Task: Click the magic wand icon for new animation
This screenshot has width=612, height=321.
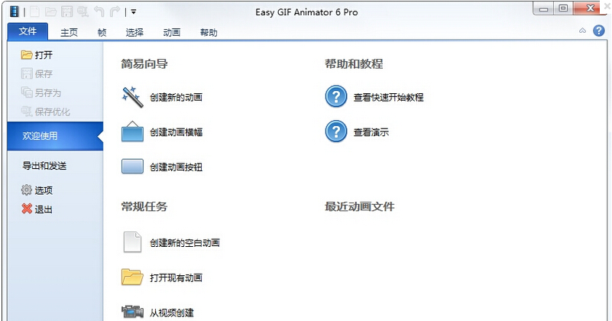Action: click(x=132, y=97)
